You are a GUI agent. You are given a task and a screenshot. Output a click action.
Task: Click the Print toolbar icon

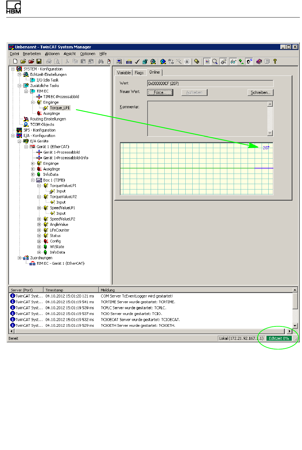click(x=49, y=61)
